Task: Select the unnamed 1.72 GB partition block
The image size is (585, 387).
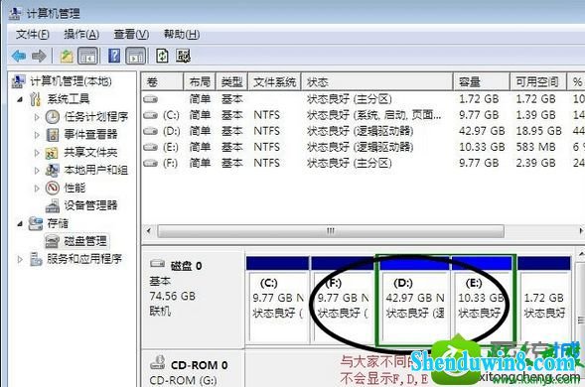Action: tap(544, 300)
